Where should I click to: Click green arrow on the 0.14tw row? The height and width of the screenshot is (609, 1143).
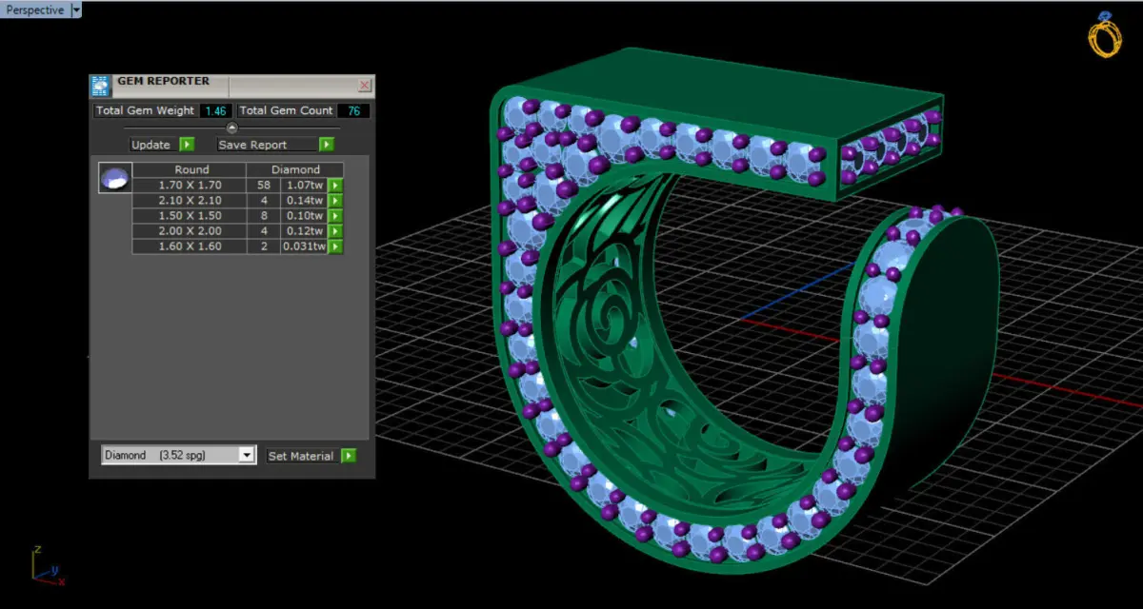coord(335,201)
